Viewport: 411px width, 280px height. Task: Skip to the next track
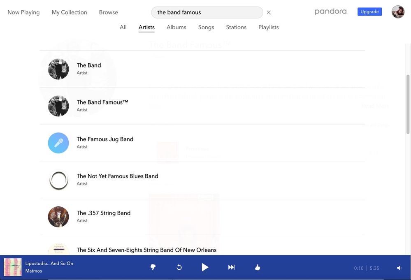coord(231,267)
